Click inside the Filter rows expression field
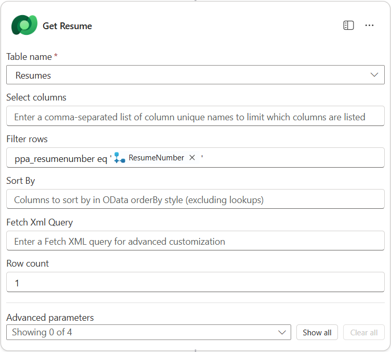Screen dimensions: 391x352 coord(291,158)
